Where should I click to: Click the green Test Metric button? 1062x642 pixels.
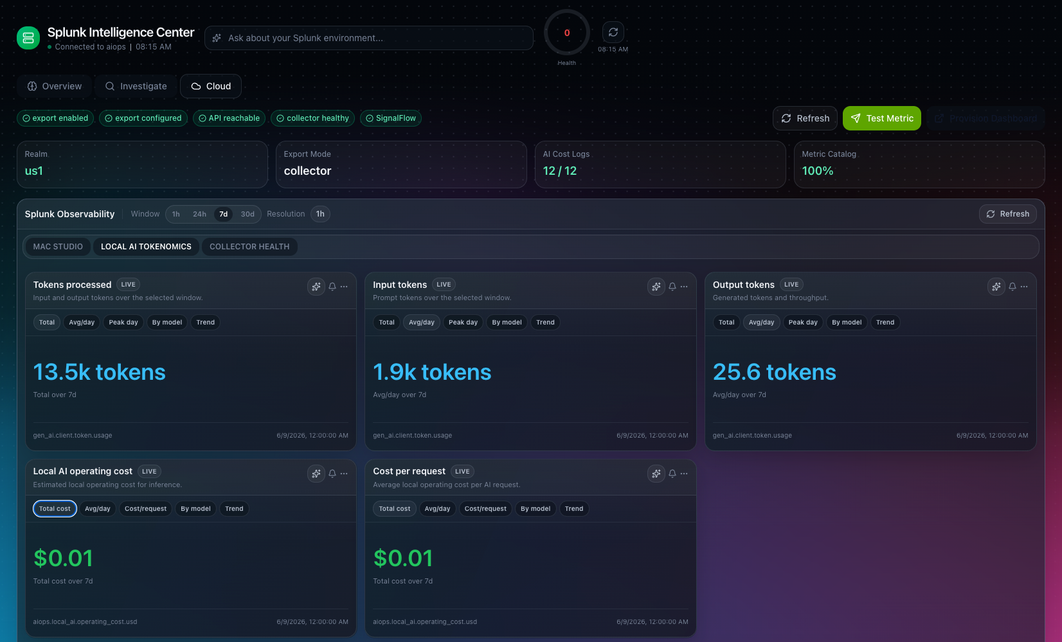(882, 118)
